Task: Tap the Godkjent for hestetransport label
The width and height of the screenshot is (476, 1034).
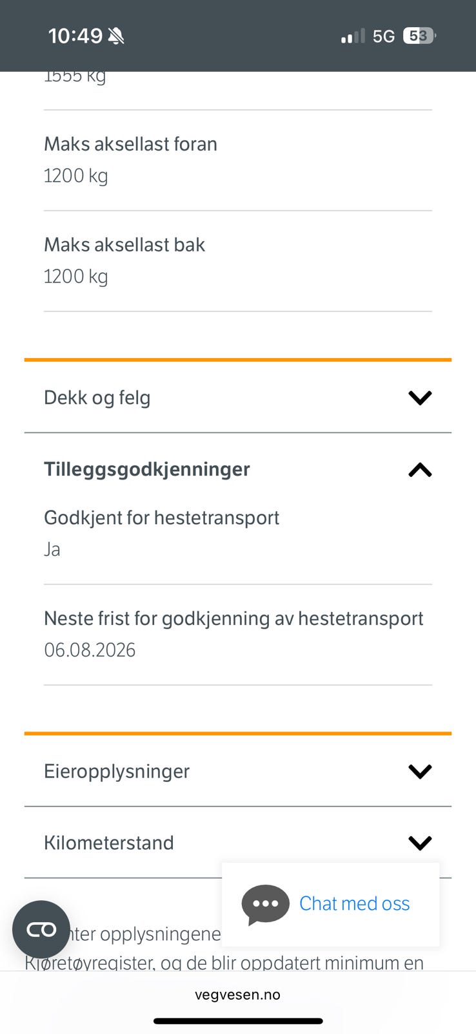Action: [161, 518]
